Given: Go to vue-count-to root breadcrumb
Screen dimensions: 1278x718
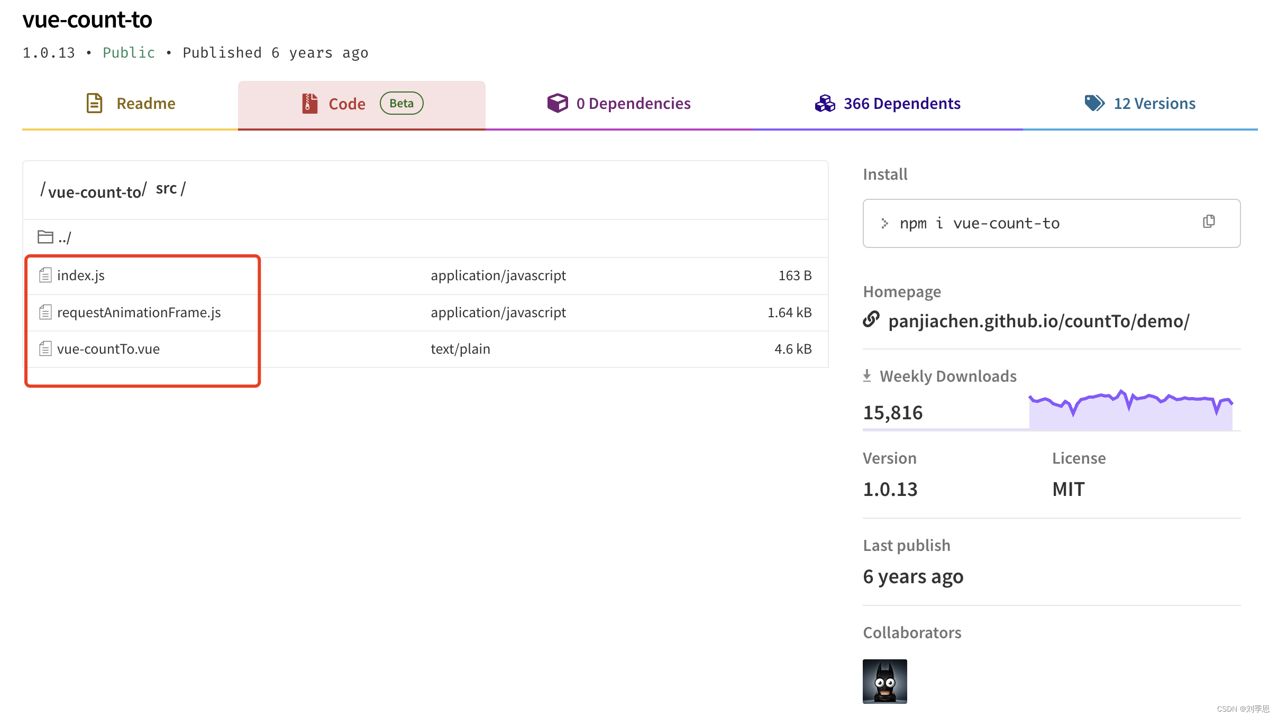Looking at the screenshot, I should (95, 191).
